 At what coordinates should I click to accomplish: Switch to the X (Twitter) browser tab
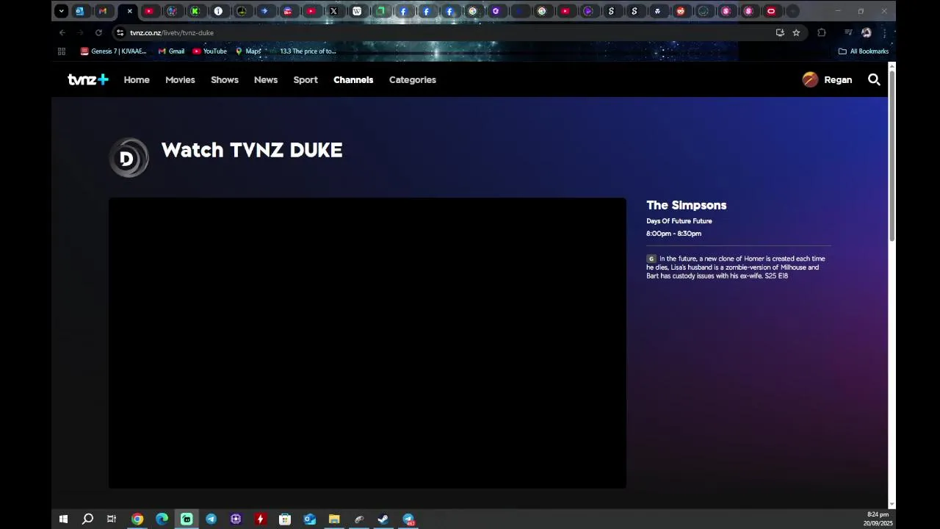[334, 11]
